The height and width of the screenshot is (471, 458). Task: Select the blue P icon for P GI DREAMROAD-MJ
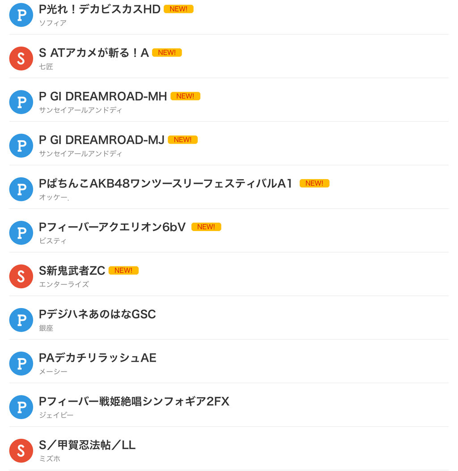[x=21, y=146]
